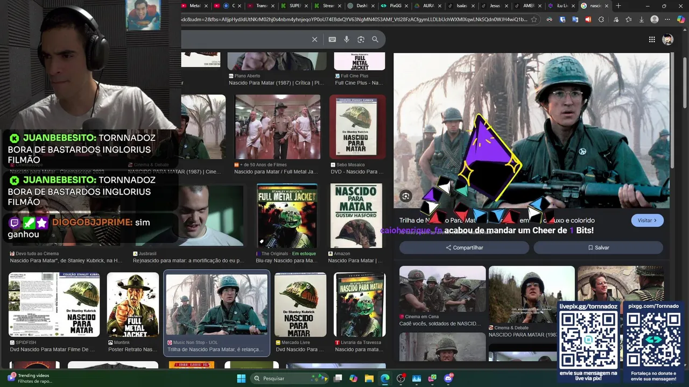
Task: Click the Visitar button on the preview
Action: [647, 220]
